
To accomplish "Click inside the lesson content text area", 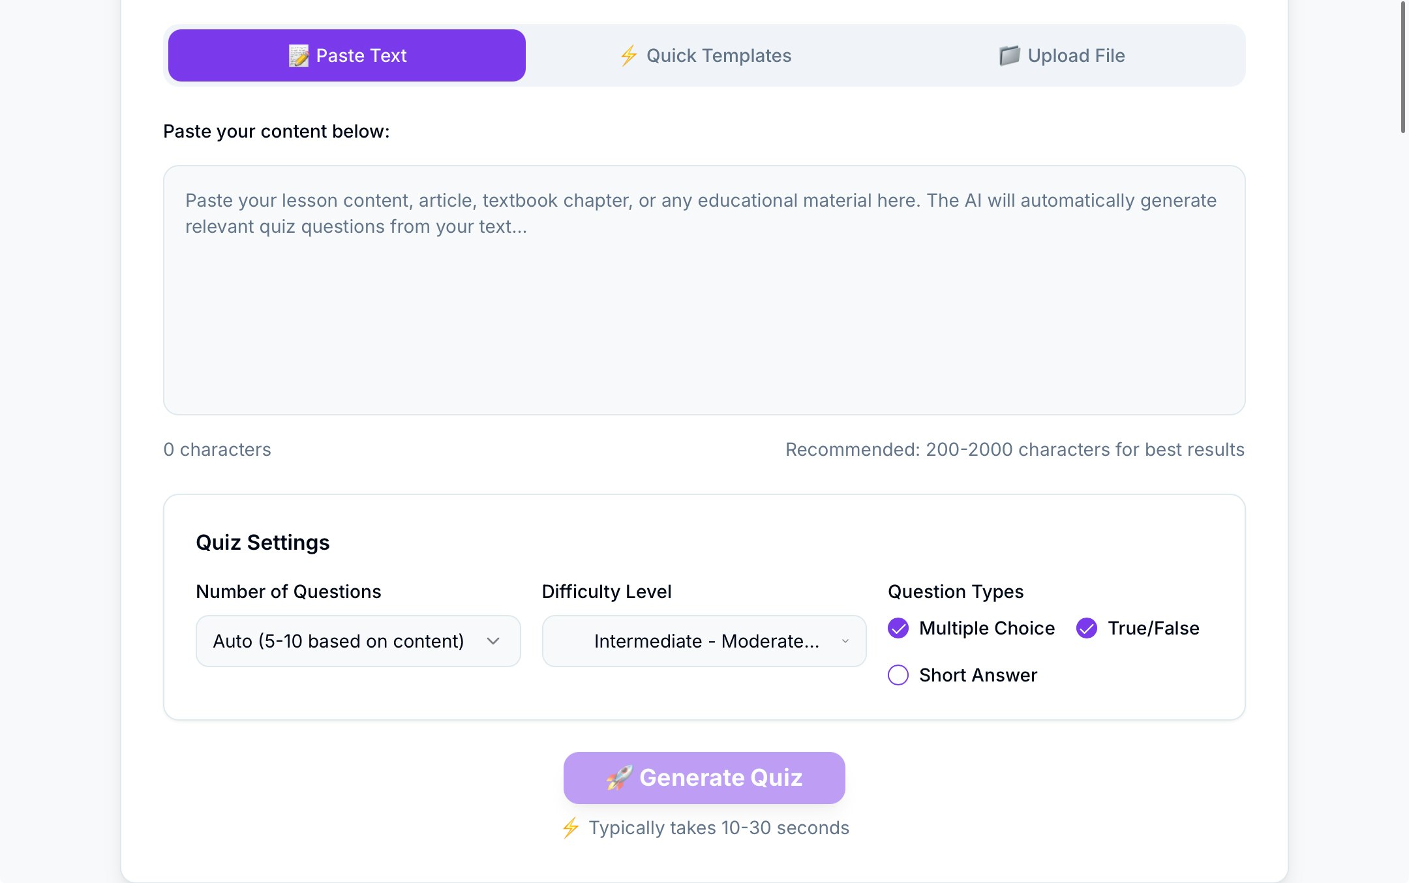I will [704, 307].
